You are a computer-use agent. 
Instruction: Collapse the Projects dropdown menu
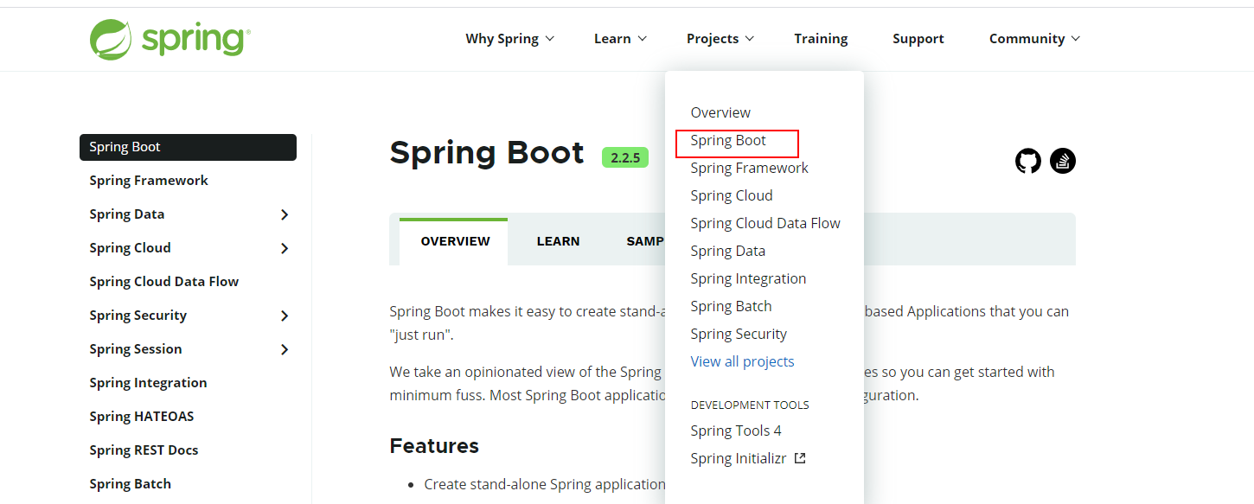720,39
